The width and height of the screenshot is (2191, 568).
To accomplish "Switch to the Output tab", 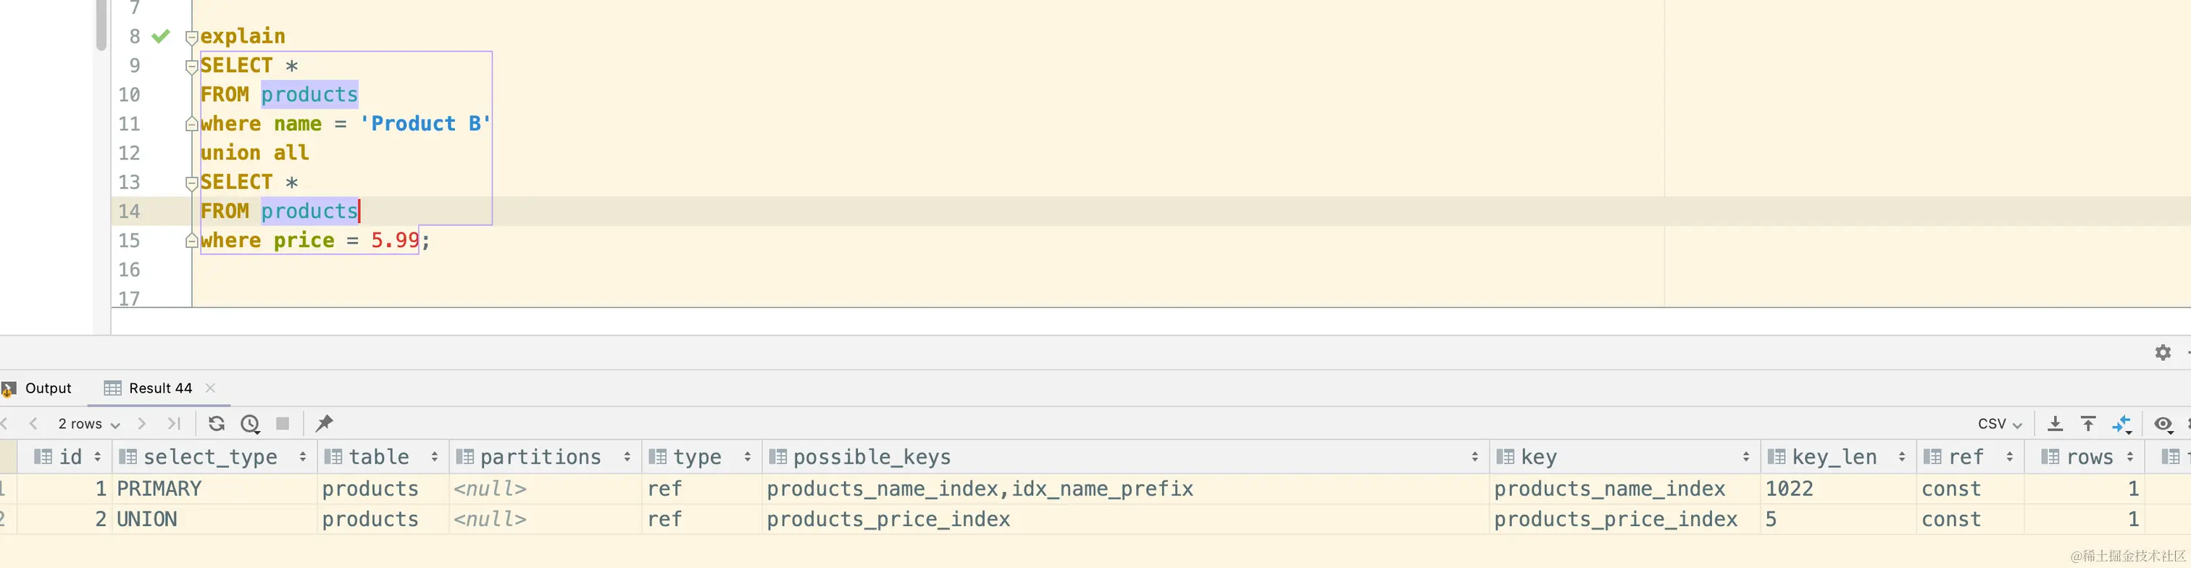I will 48,388.
